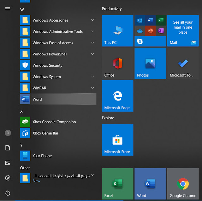Open WinRAR folder label
Image resolution: width=202 pixels, height=201 pixels.
pyautogui.click(x=39, y=88)
